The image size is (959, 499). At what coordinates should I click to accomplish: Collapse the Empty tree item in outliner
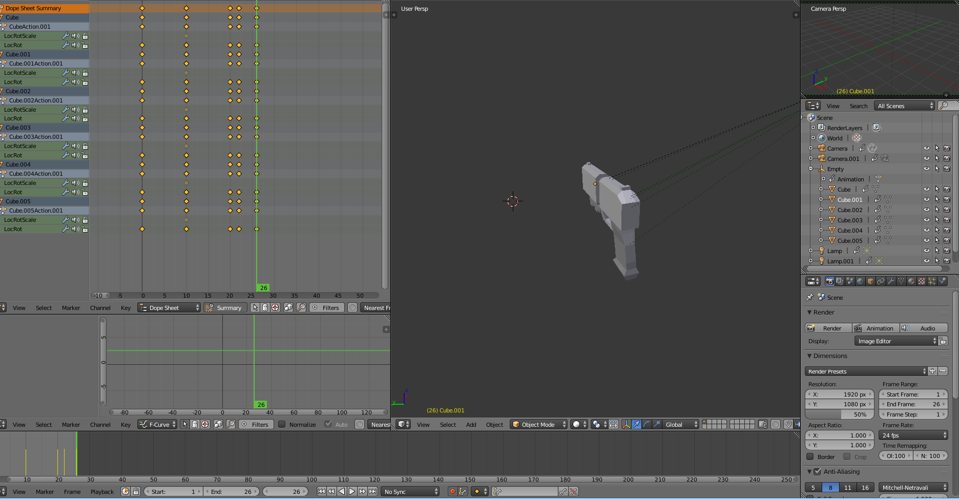(x=811, y=169)
